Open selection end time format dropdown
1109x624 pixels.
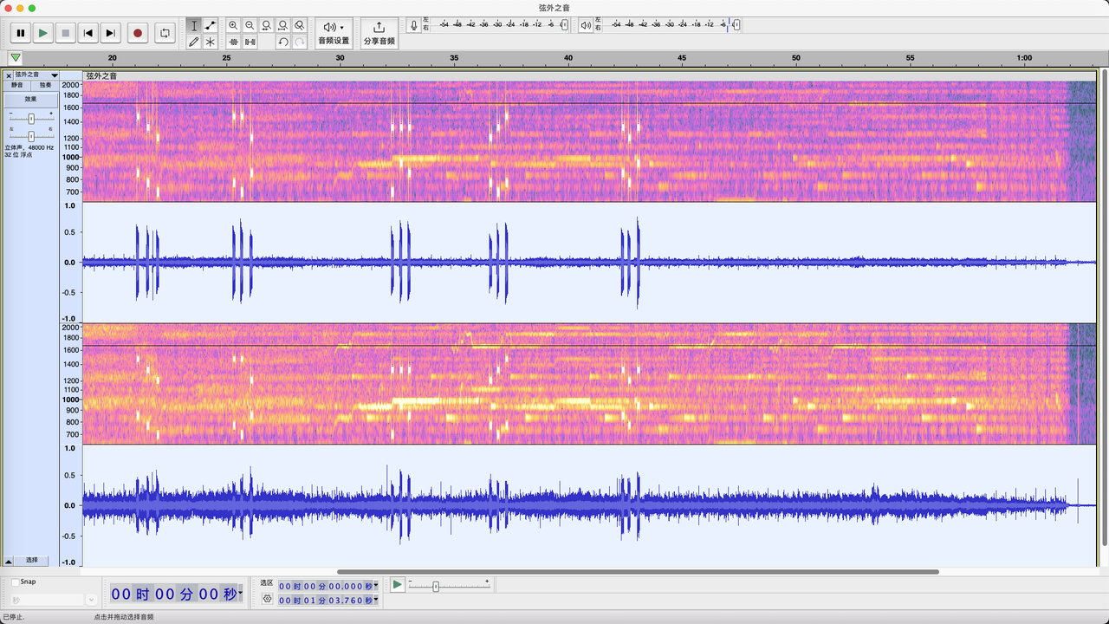coord(376,600)
